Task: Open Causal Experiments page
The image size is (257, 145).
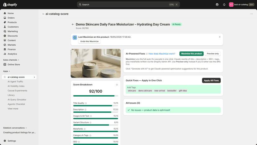Action: click(17, 91)
